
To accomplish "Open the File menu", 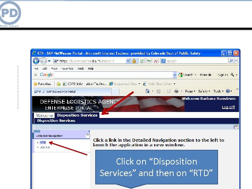I will 36,69.
